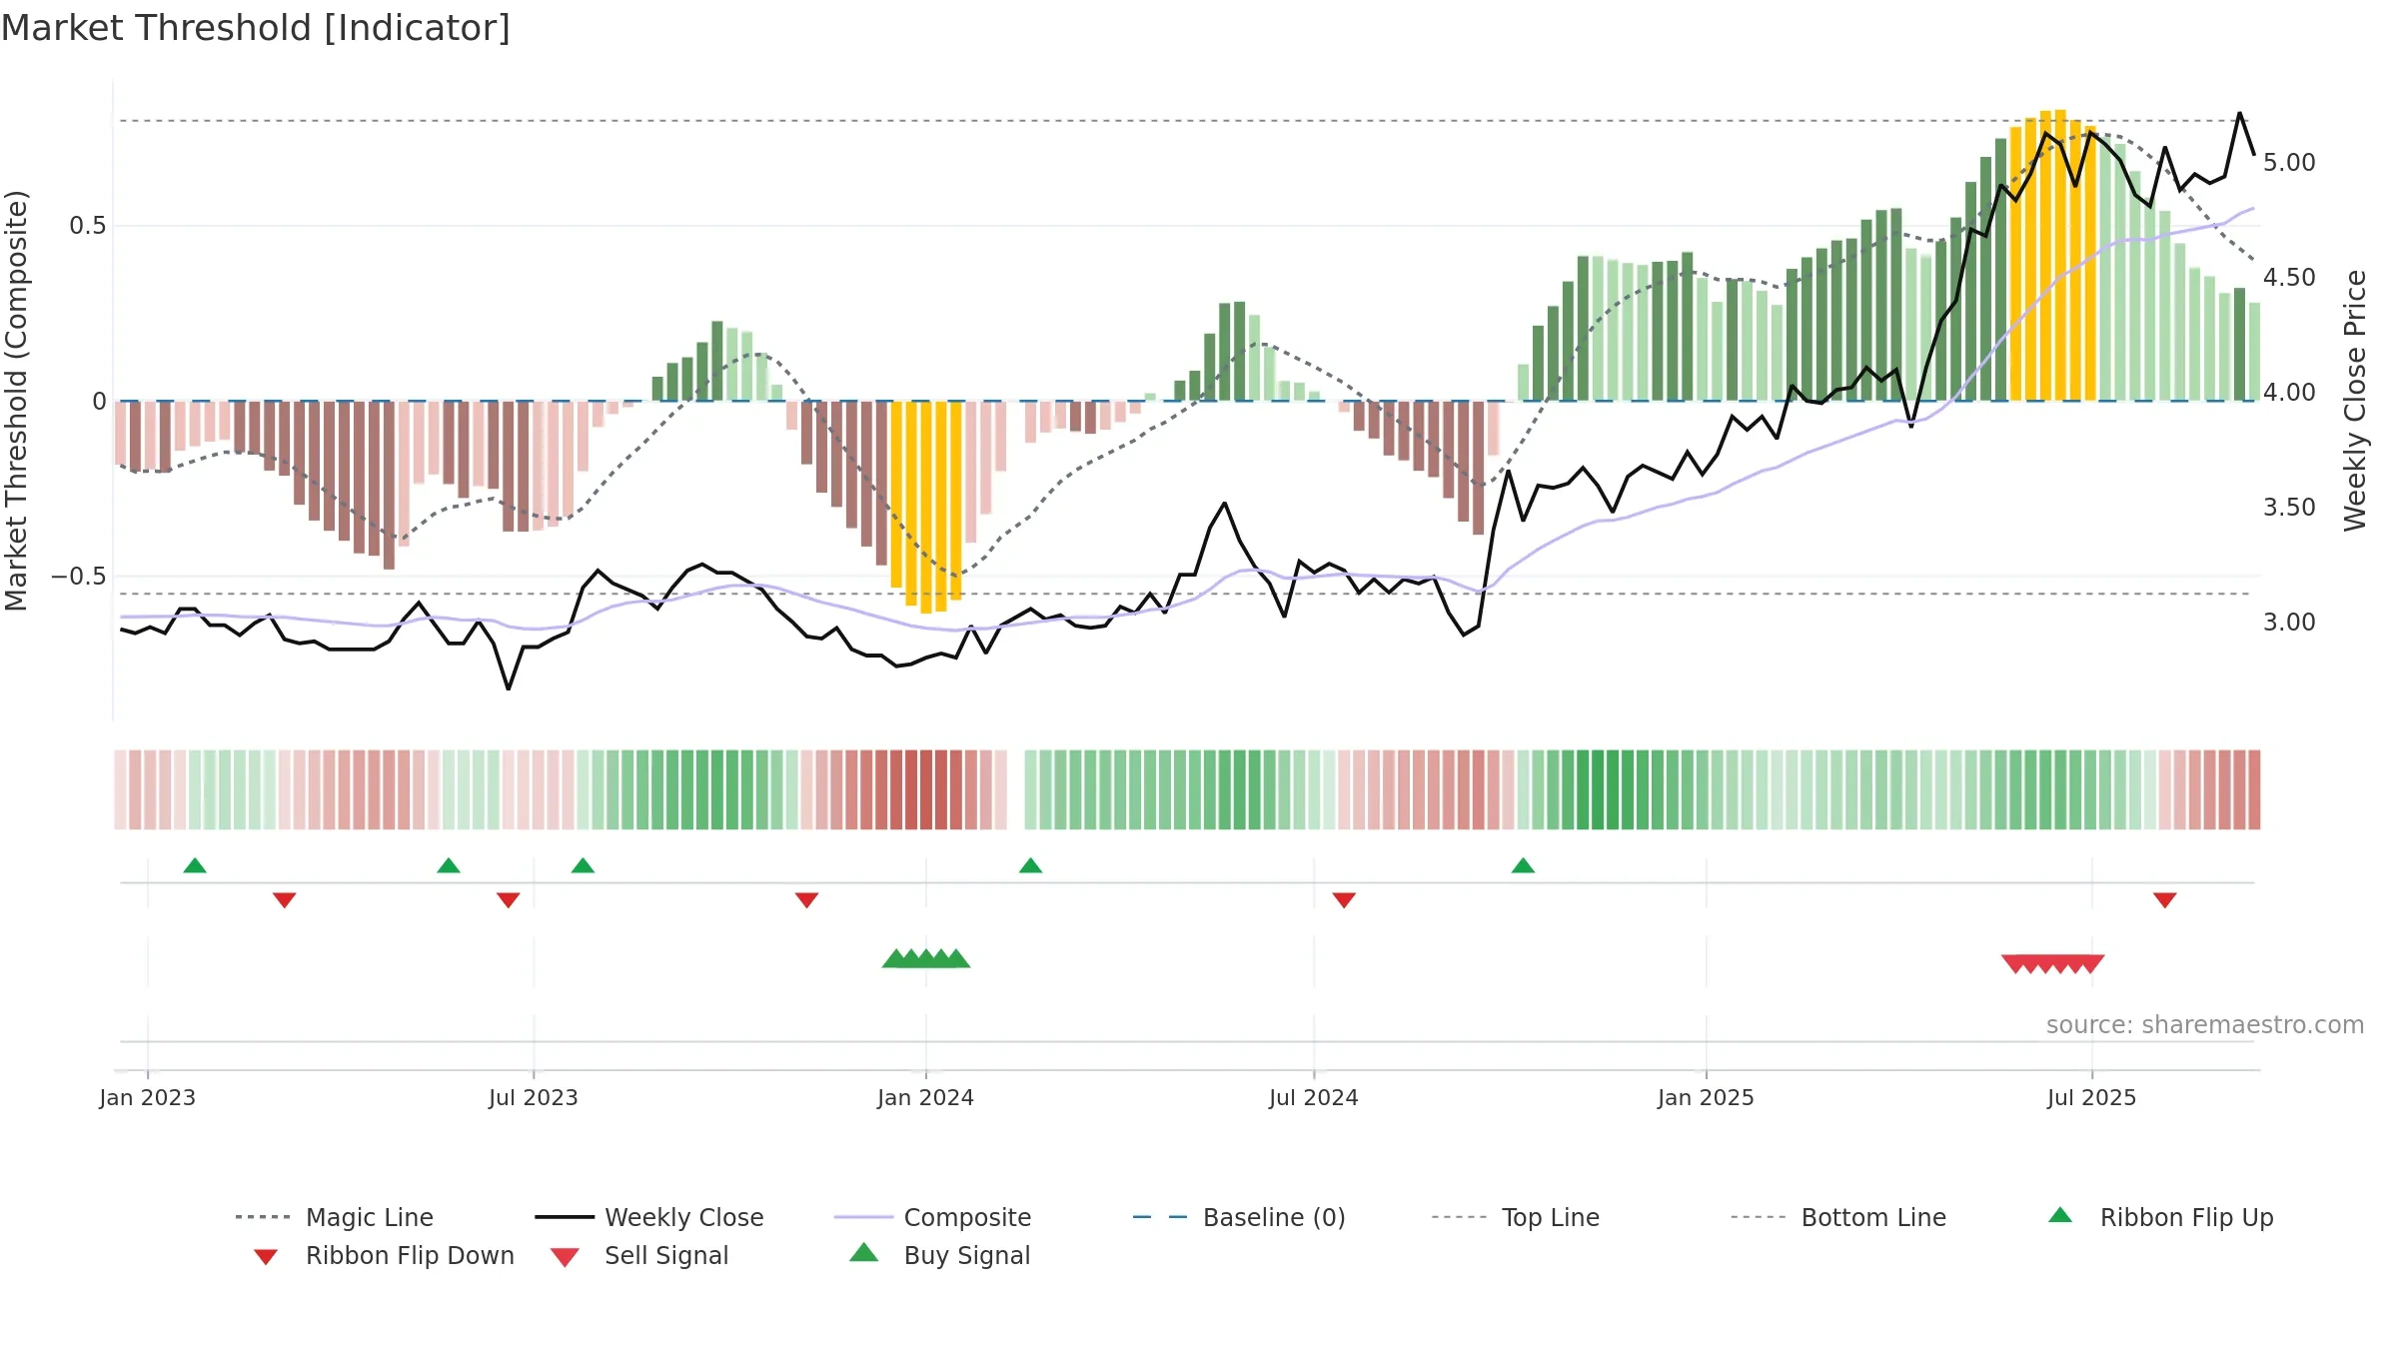
Task: Click the Ribbon Flip Down marker just after Jul 2024
Action: [x=1344, y=900]
